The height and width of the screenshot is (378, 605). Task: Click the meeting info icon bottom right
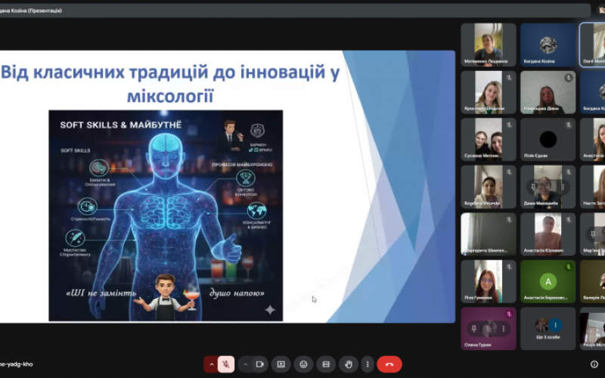coord(594,364)
